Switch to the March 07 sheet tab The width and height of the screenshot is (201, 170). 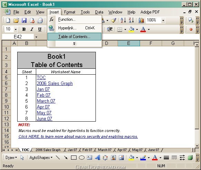click(105, 150)
